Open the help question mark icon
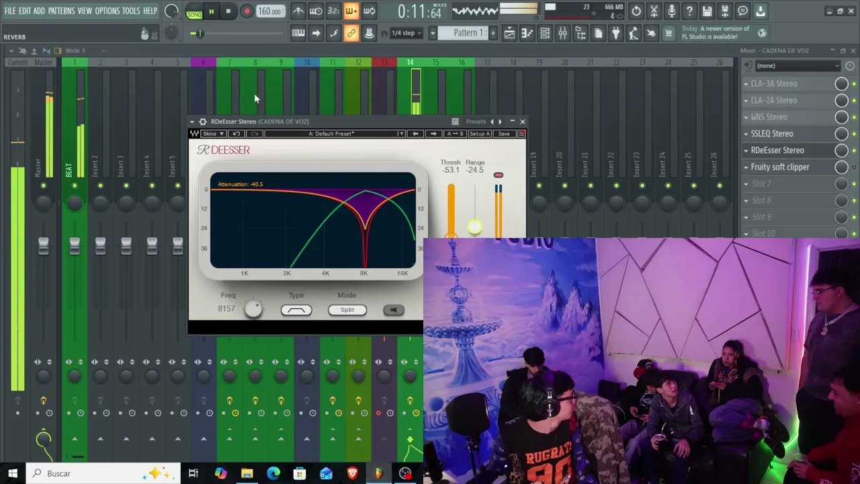 (x=689, y=11)
